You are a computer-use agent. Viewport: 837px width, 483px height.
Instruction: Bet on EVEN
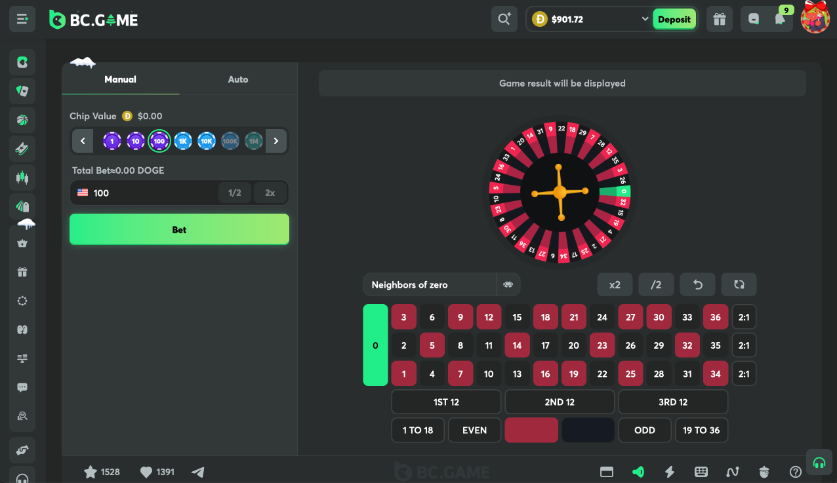pyautogui.click(x=474, y=431)
